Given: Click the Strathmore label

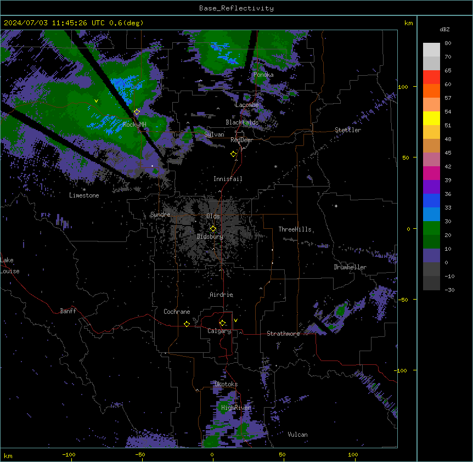Looking at the screenshot, I should [x=283, y=333].
